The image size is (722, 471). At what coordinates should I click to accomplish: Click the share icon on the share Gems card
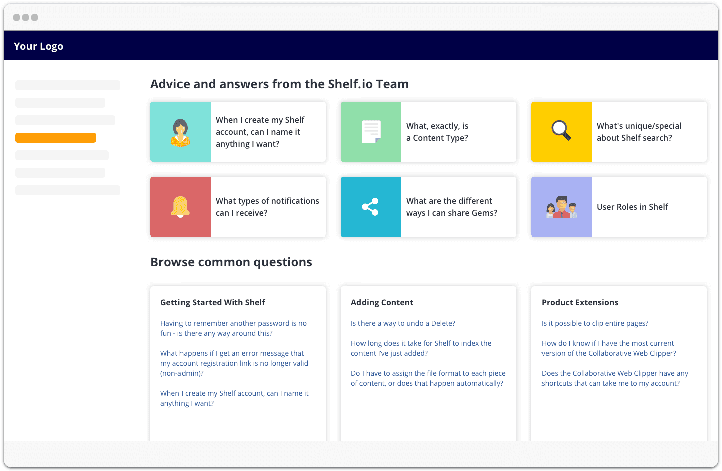[370, 207]
